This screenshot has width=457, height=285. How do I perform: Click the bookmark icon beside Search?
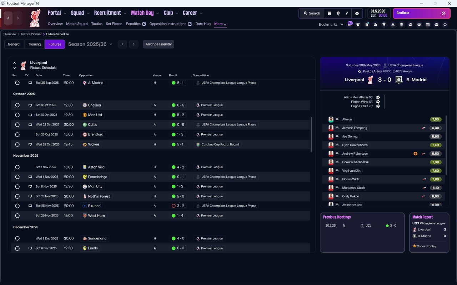coord(330,13)
